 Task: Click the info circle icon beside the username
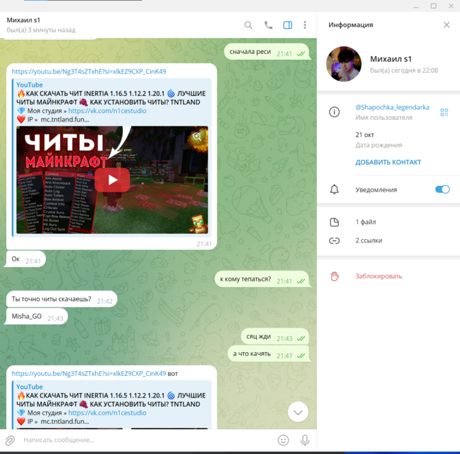pyautogui.click(x=335, y=112)
